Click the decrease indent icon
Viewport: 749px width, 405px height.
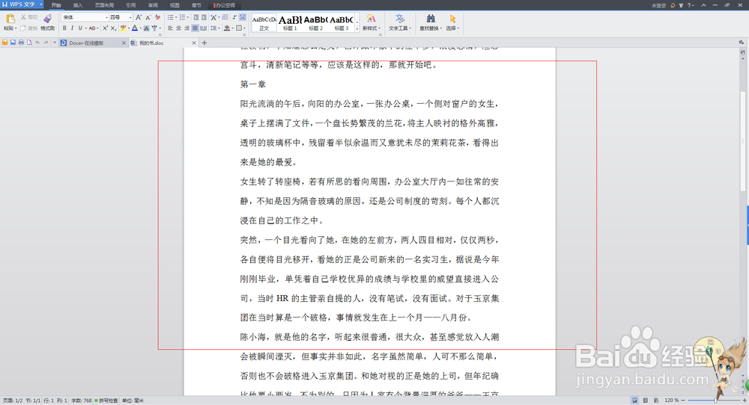tap(195, 17)
